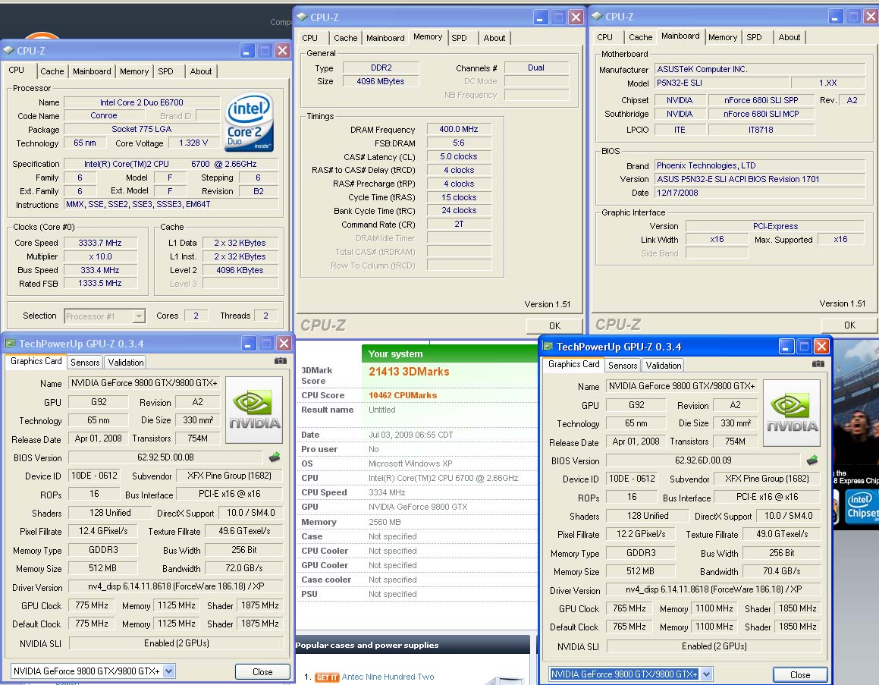
Task: Click GPU Clock 775 MHz value in left GPU-Z
Action: click(91, 605)
